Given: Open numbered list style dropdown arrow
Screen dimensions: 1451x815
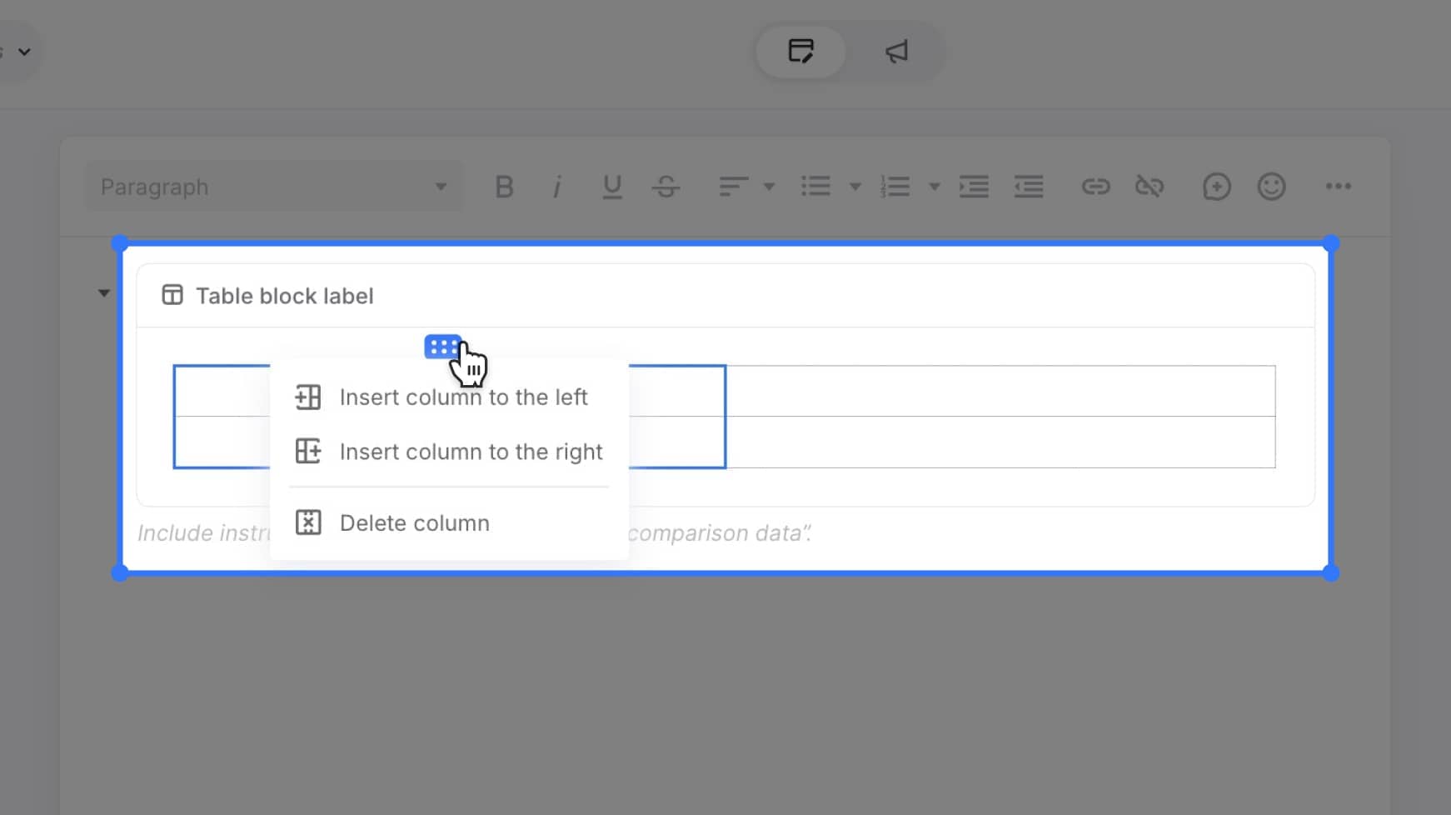Looking at the screenshot, I should coord(934,187).
